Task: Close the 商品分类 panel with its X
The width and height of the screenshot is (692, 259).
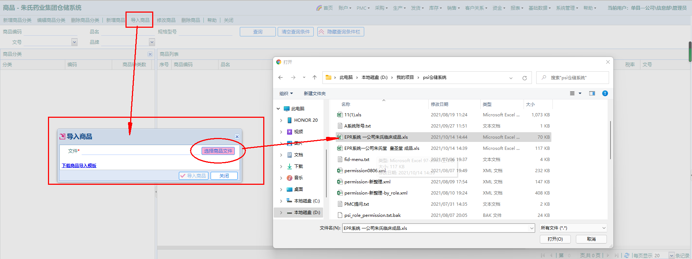Action: click(150, 54)
